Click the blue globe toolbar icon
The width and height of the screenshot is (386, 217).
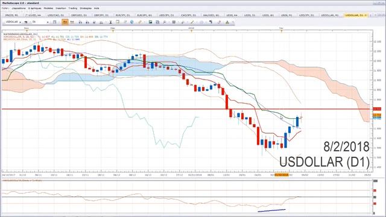click(x=131, y=22)
